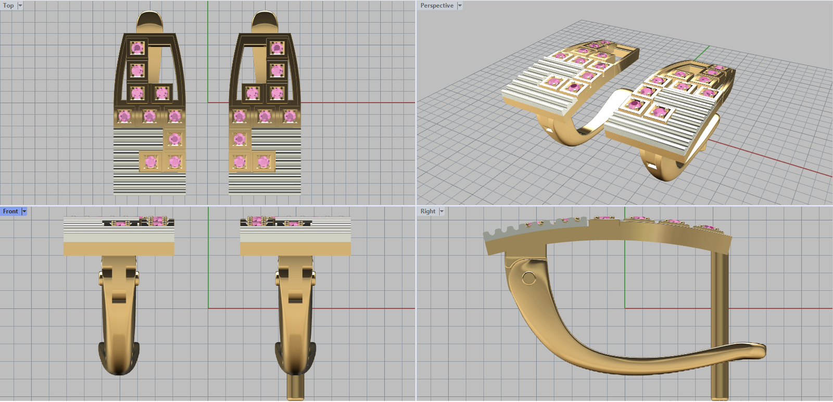This screenshot has width=833, height=402.
Task: Open the Top viewport dropdown arrow
Action: [x=20, y=6]
